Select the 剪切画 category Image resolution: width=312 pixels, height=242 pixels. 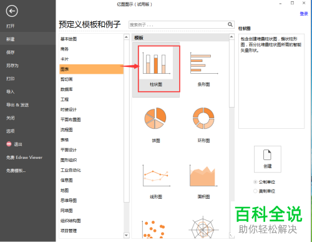(67, 79)
